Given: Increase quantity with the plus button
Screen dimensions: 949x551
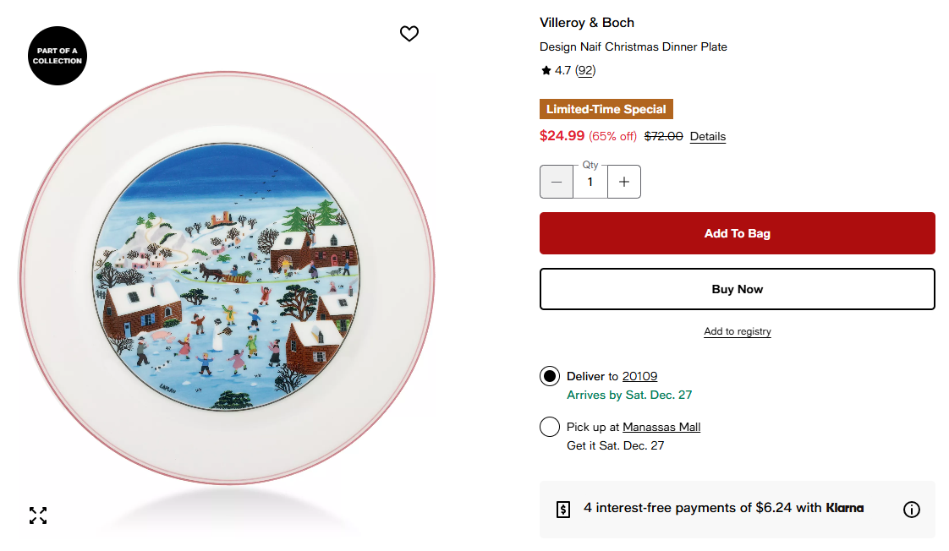Looking at the screenshot, I should 624,182.
